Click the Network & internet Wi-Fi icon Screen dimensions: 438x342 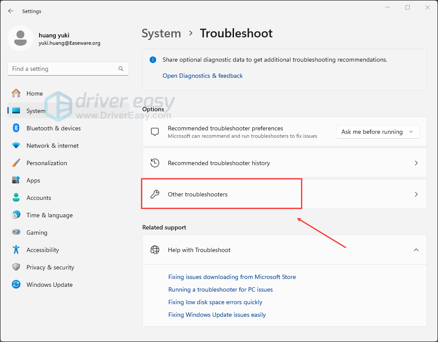coord(16,146)
